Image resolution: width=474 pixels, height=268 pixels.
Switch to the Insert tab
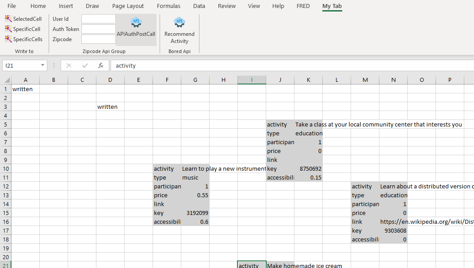coord(65,6)
